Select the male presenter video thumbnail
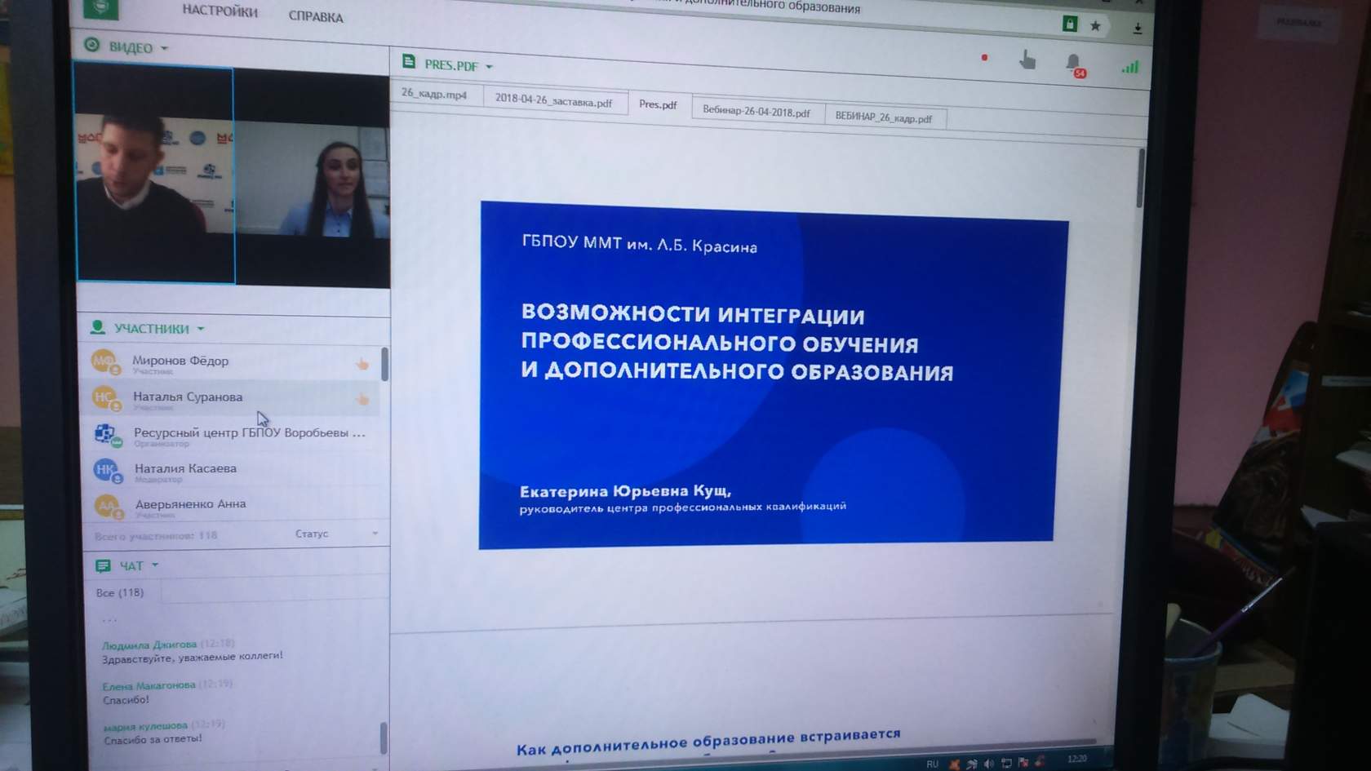This screenshot has height=771, width=1371. coord(155,175)
